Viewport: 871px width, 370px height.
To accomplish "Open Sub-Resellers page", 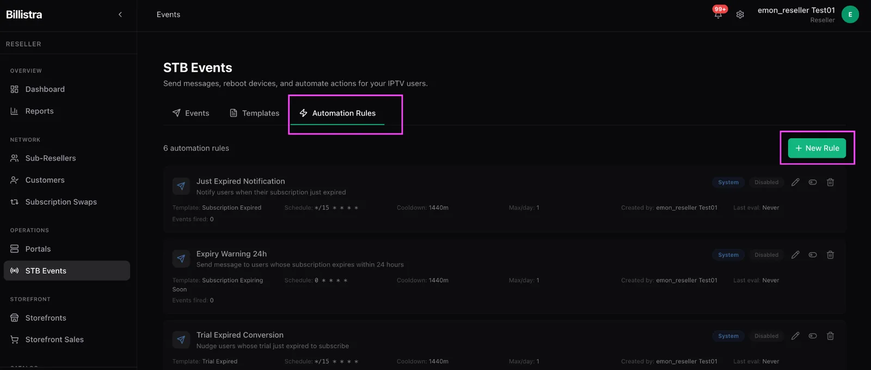I will pos(67,158).
